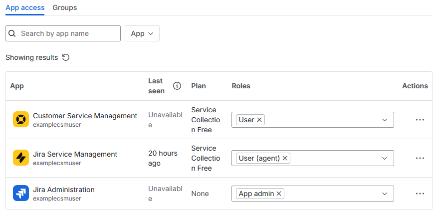Click the Jira Service Management lightning icon
436x215 pixels.
(x=21, y=158)
